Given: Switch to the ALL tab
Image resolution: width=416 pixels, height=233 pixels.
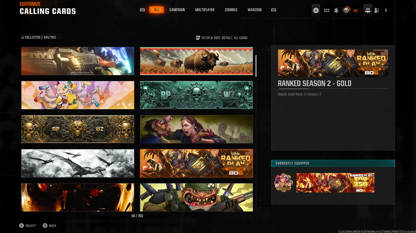Looking at the screenshot, I should tap(156, 10).
